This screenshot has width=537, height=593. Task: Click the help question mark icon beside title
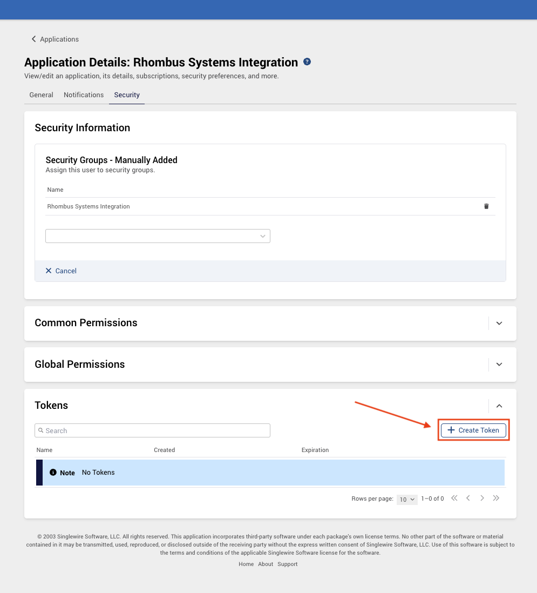coord(307,62)
